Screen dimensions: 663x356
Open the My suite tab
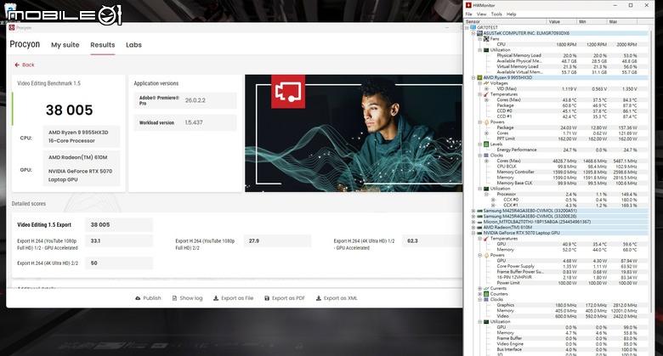coord(65,45)
